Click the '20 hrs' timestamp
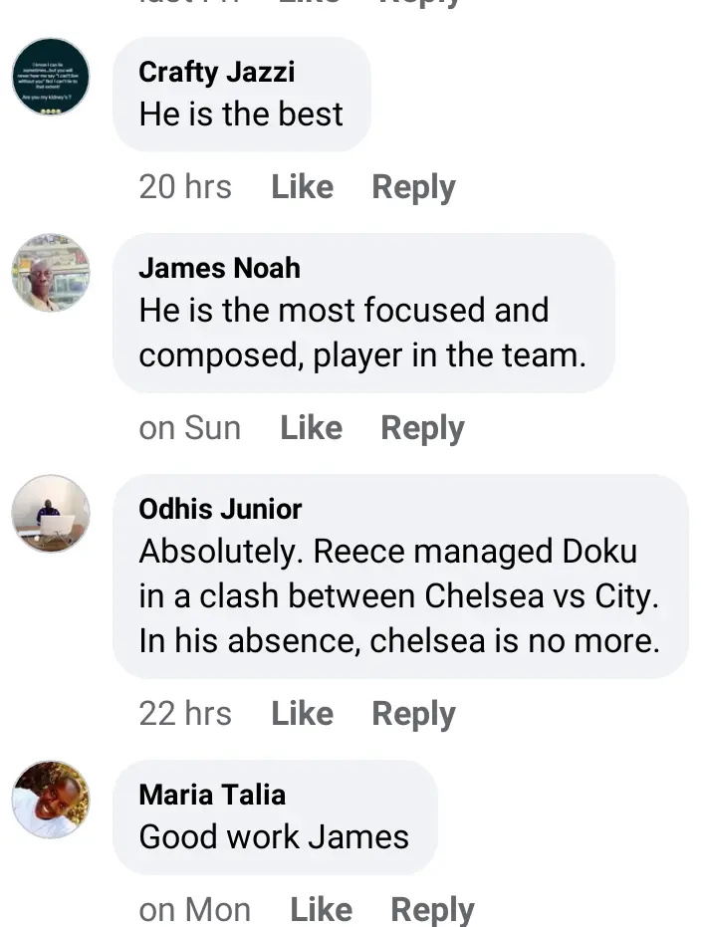Screen dimensions: 701x927 point(185,187)
